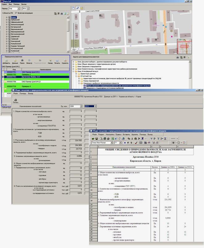Click the Поиск icon in Природопользователи panel
The width and height of the screenshot is (204, 248).
point(22,61)
